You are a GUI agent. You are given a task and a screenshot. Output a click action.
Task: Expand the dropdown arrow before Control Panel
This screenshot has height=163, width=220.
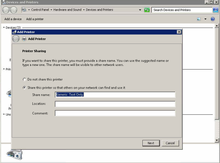29,10
